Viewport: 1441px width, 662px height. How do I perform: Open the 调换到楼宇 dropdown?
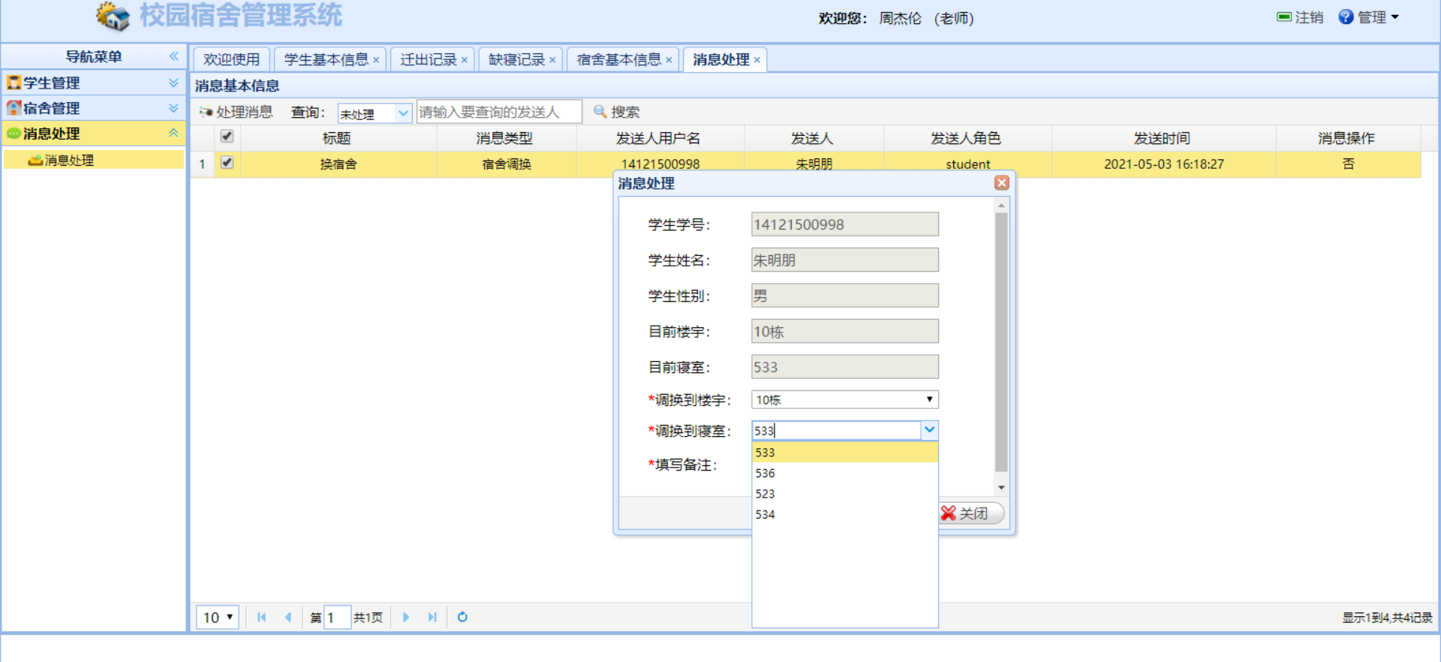[x=844, y=399]
